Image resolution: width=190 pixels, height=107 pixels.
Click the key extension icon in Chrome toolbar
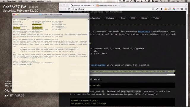pyautogui.click(x=157, y=9)
